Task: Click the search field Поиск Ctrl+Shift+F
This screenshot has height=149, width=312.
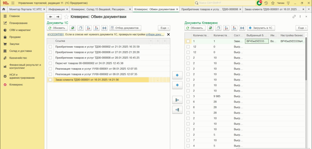Action: pyautogui.click(x=225, y=3)
